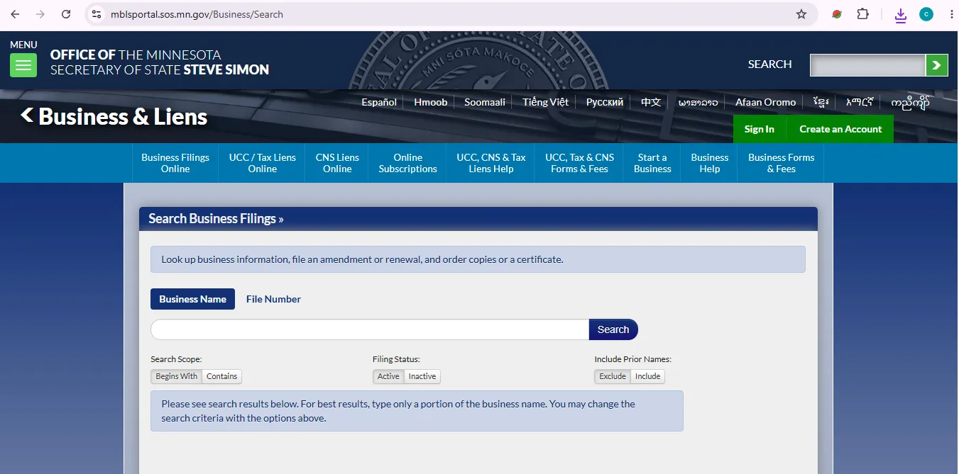This screenshot has height=474, width=959.
Task: Click the blue Search button
Action: 613,329
